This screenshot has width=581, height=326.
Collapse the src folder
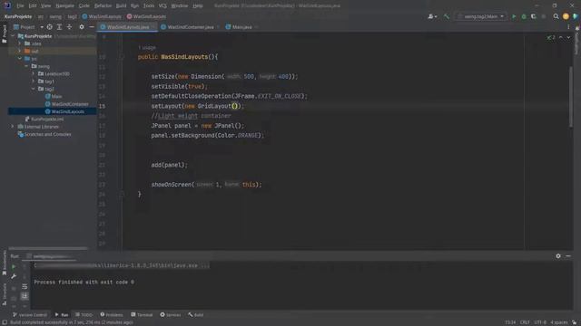pyautogui.click(x=20, y=58)
